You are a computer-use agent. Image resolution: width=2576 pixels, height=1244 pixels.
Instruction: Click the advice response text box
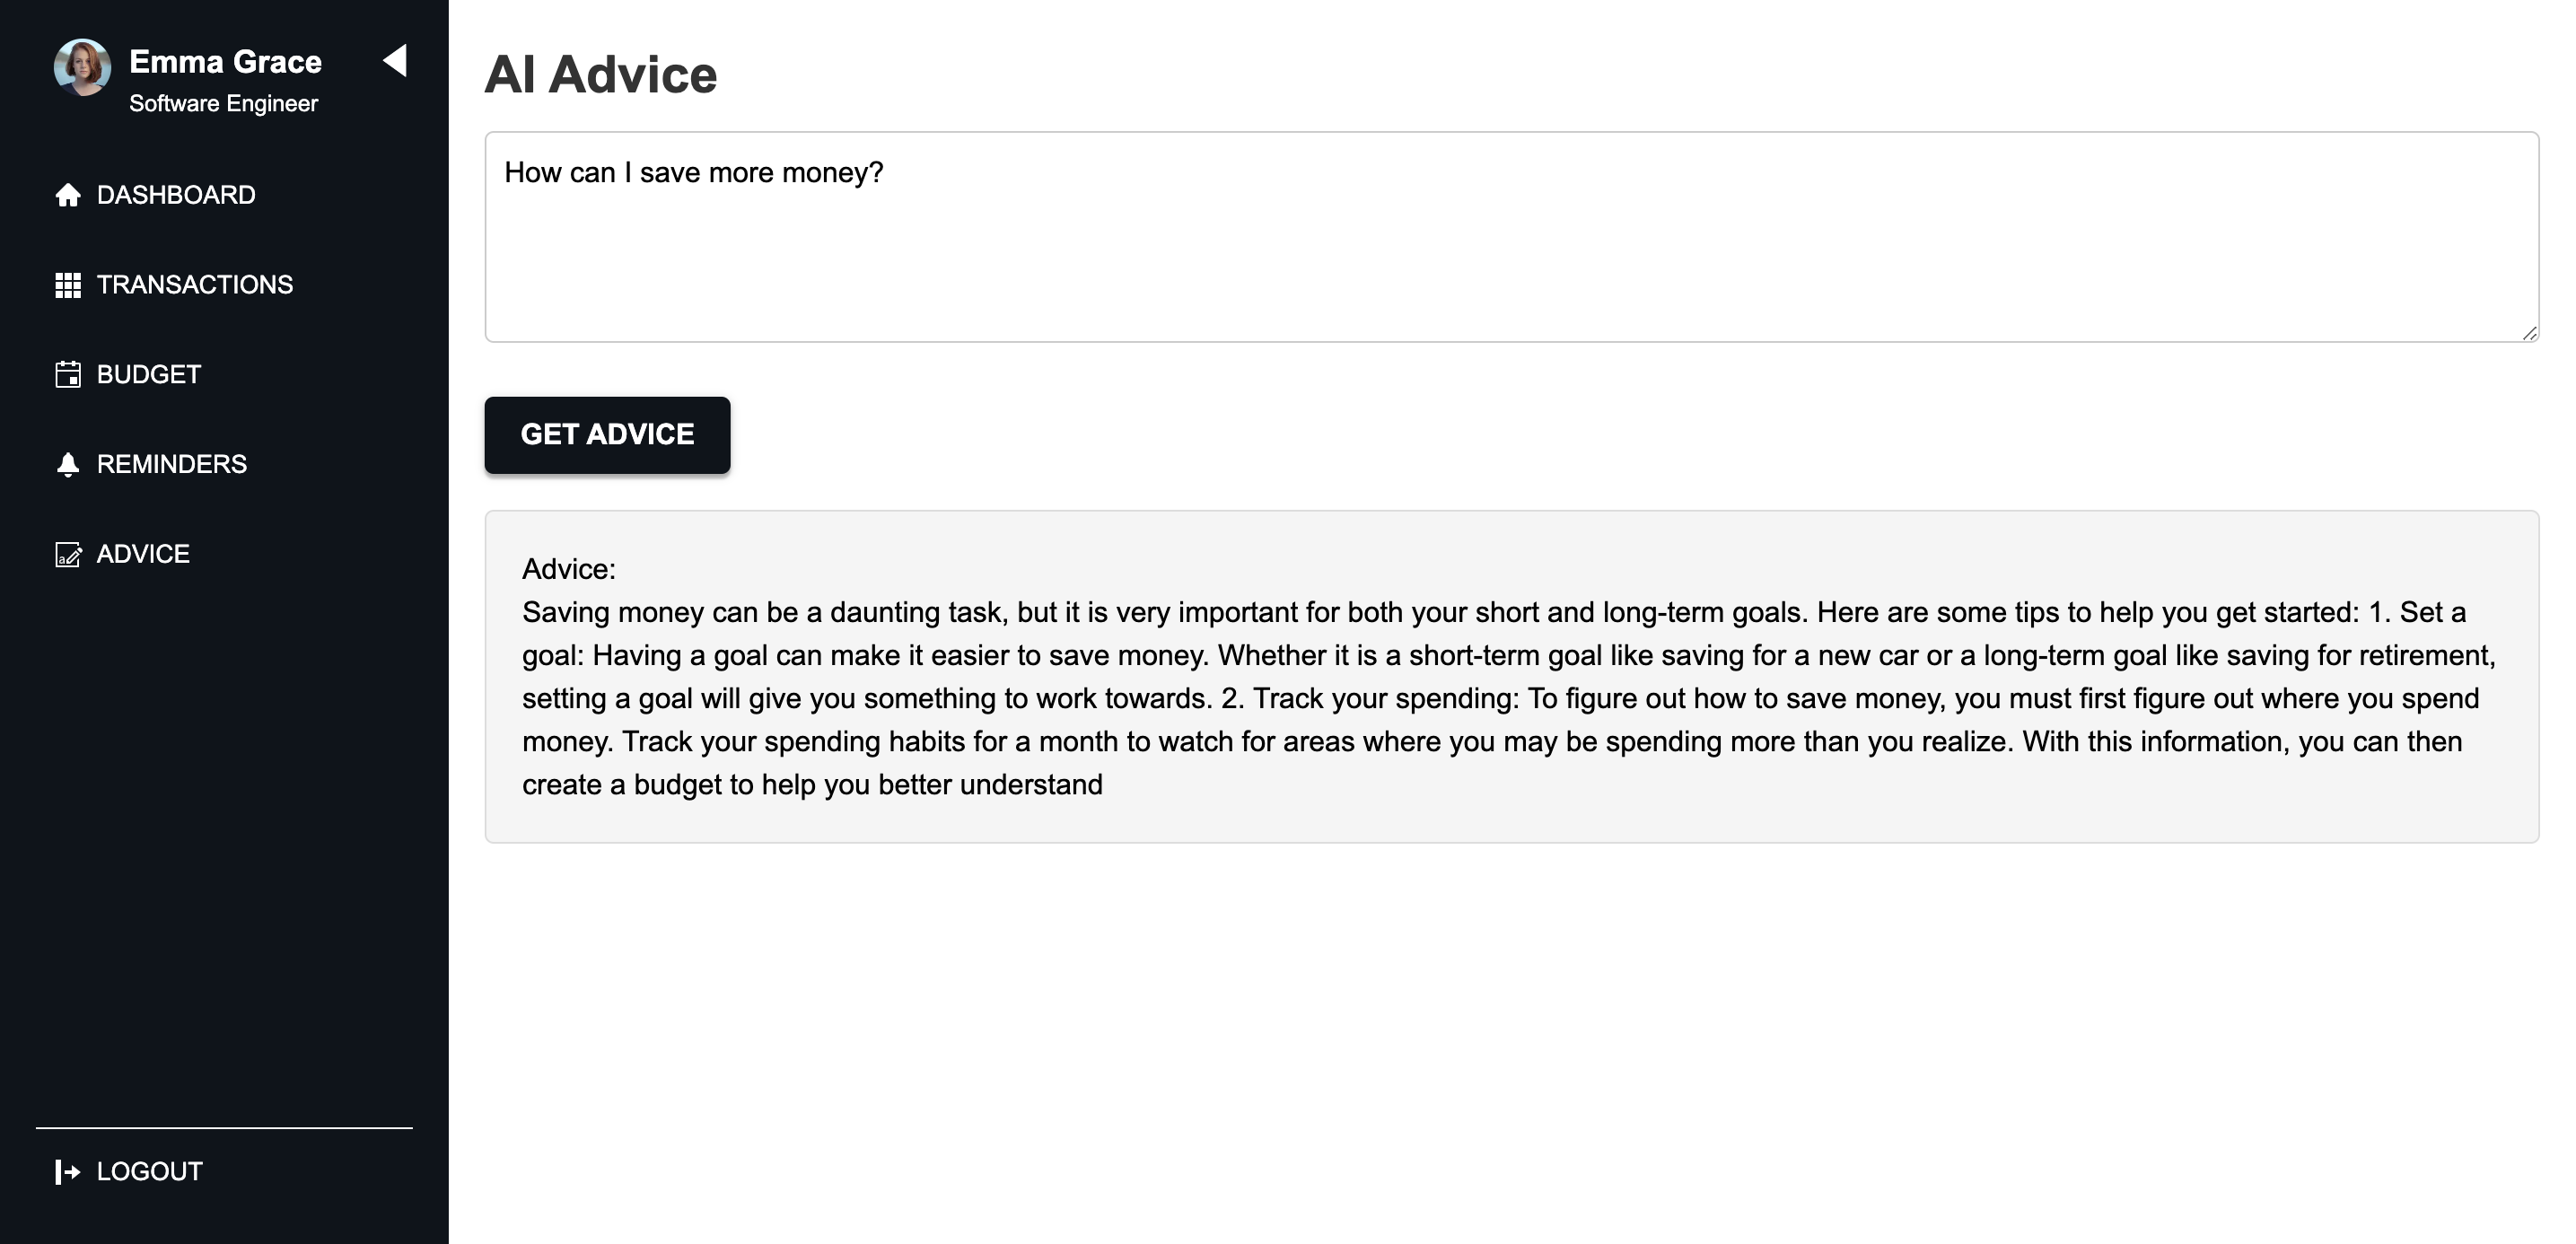pos(1511,677)
